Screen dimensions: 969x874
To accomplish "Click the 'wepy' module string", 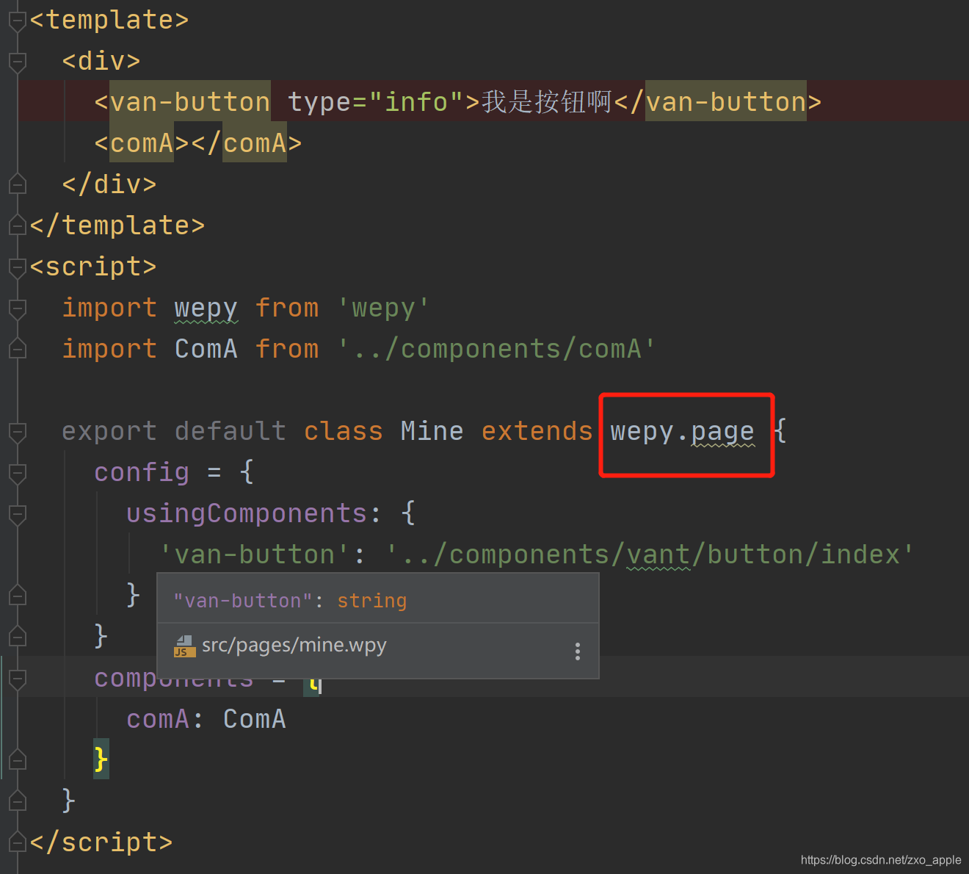I will click(383, 307).
